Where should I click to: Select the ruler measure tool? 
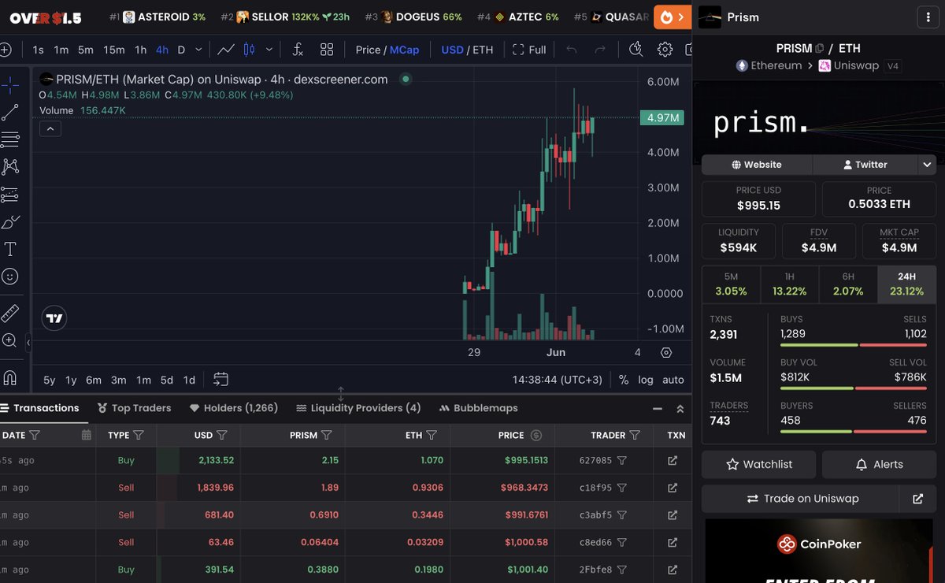(10, 313)
